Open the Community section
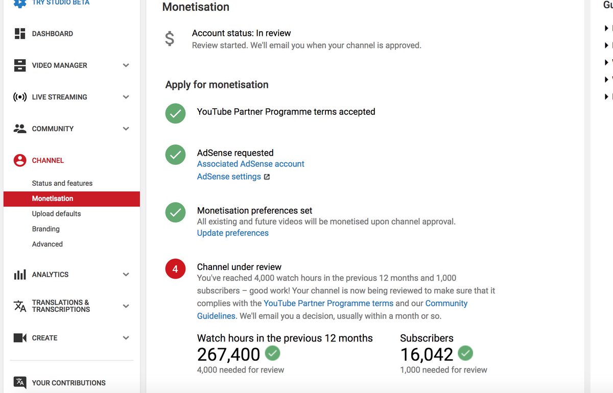The height and width of the screenshot is (393, 613). [53, 129]
